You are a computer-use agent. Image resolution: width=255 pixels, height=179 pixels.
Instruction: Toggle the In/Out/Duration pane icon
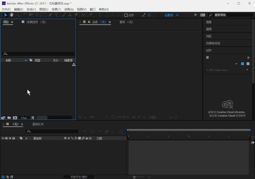point(12,177)
